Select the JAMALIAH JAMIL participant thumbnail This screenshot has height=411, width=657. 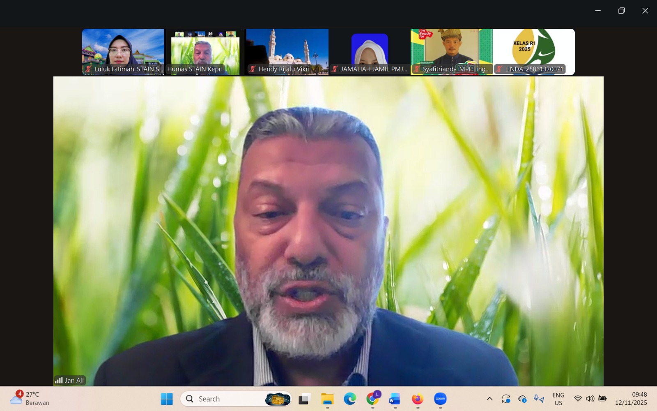370,49
